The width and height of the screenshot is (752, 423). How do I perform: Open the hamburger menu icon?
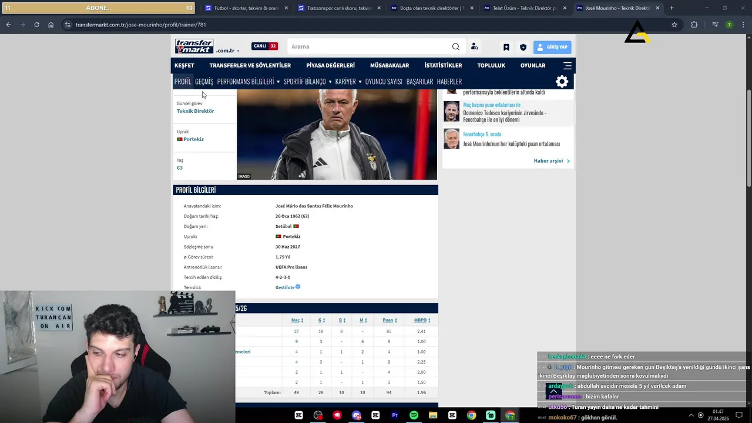pyautogui.click(x=567, y=65)
